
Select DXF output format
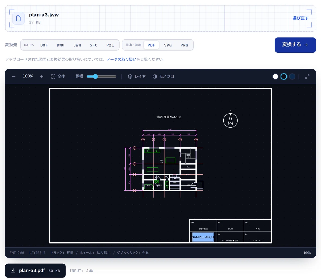pos(44,45)
